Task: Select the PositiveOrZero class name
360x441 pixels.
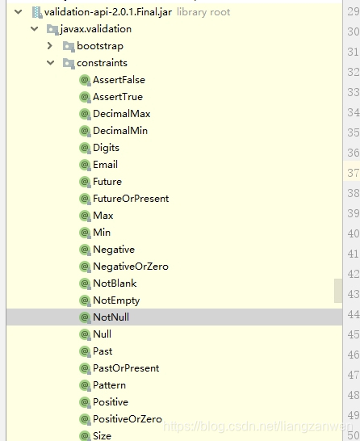Action: pyautogui.click(x=128, y=419)
